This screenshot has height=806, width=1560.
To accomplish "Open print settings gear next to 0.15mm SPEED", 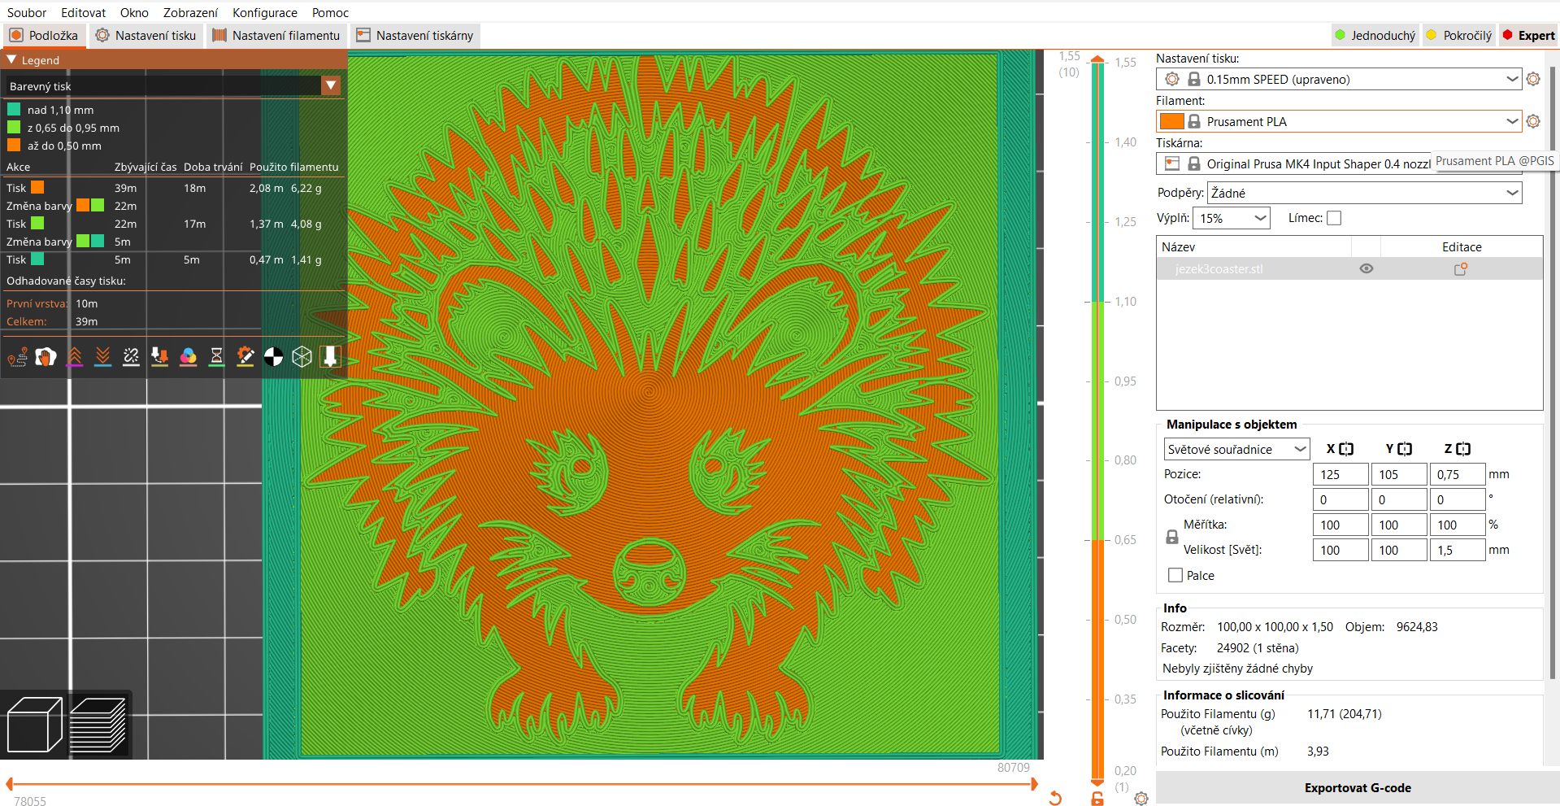I will (x=1533, y=79).
